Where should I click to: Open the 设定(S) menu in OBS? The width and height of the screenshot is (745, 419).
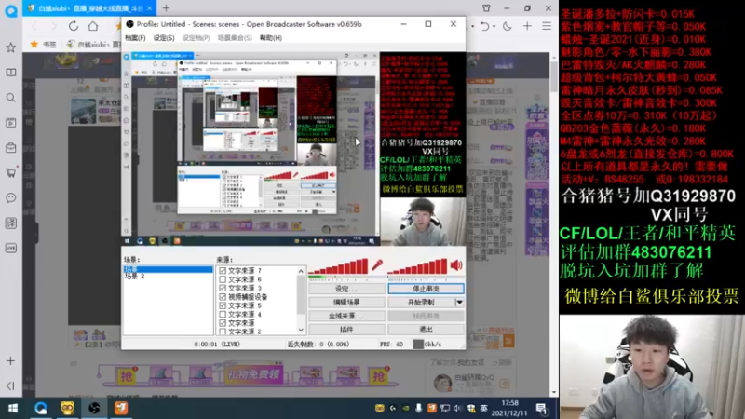coord(164,38)
